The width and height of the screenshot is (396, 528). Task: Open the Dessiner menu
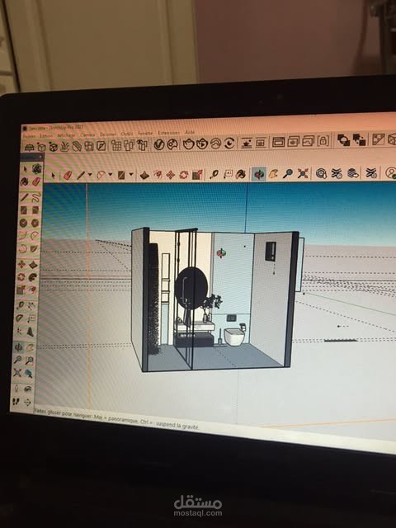point(108,134)
